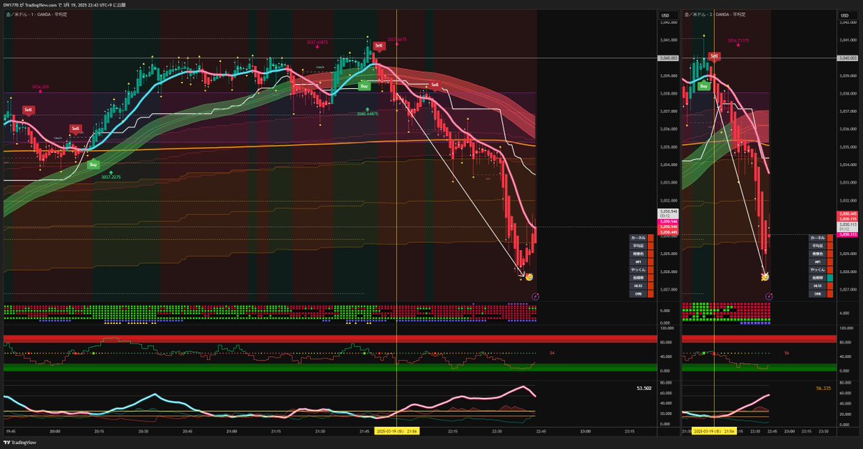
Task: Click the Sell signal near the 3034.265 label
Action: 27,110
